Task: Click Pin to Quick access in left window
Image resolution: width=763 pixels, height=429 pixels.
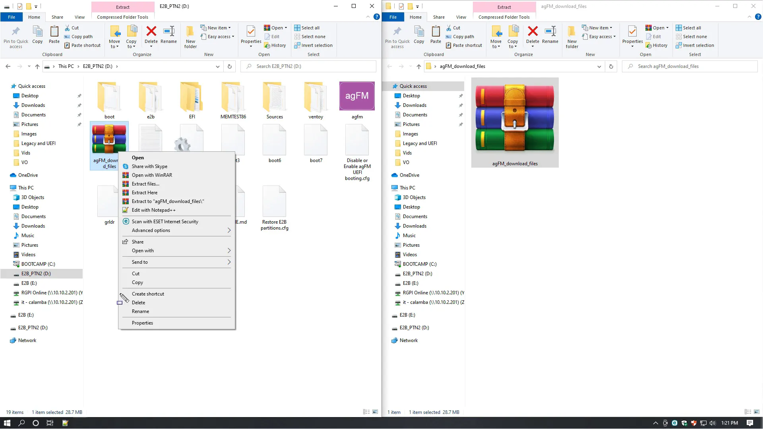Action: coord(16,37)
